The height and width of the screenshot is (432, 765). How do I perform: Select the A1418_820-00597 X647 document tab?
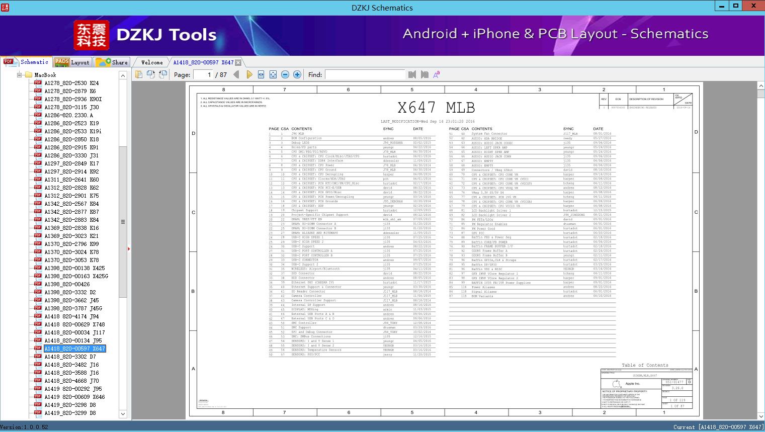(x=203, y=62)
